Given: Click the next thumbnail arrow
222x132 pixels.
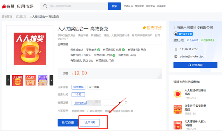Looking at the screenshot, I should 51,80.
